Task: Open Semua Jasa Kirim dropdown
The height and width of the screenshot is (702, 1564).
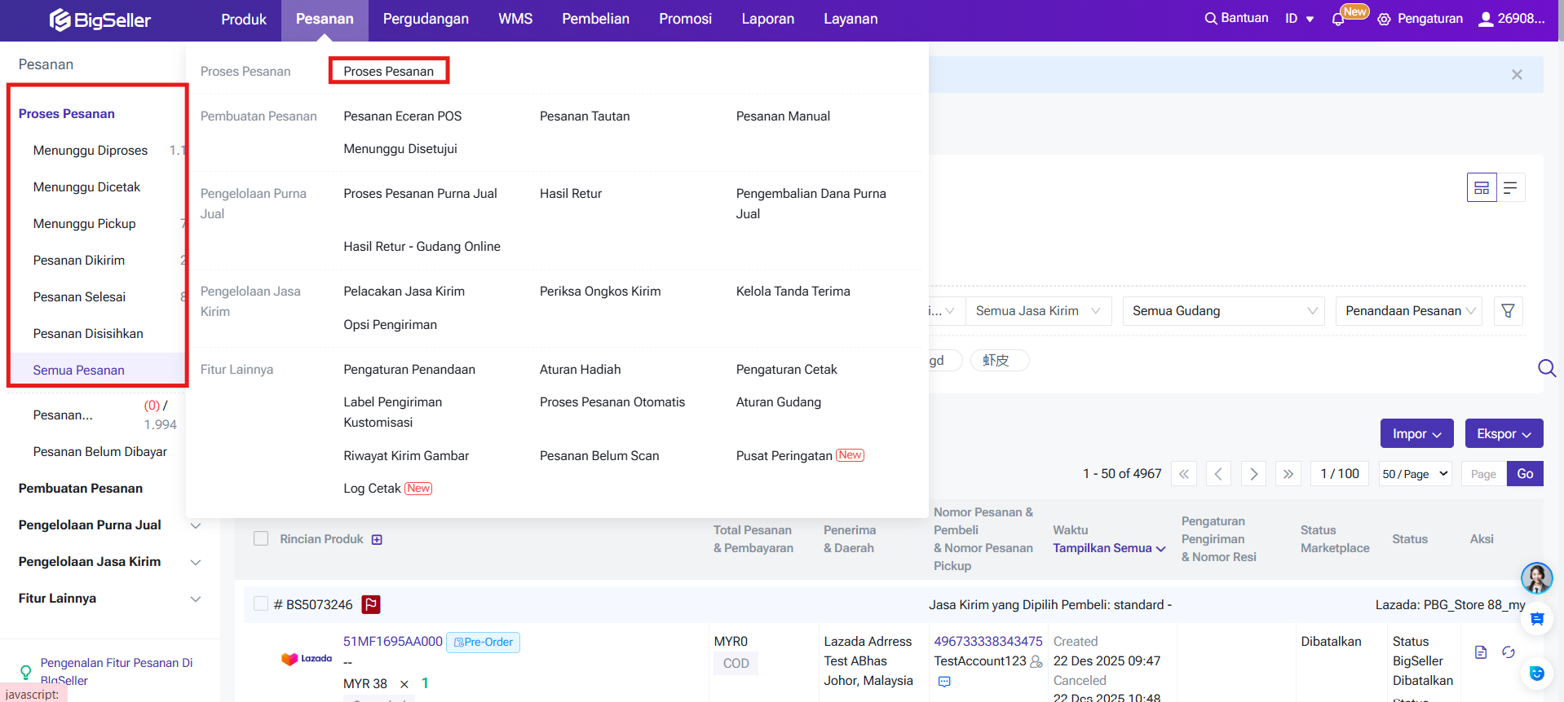Action: (1038, 311)
